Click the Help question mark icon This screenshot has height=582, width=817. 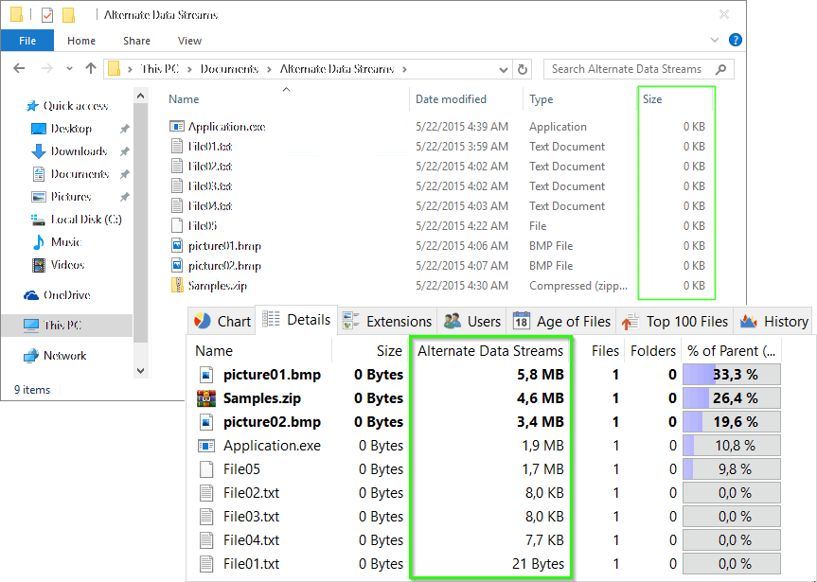(x=736, y=40)
